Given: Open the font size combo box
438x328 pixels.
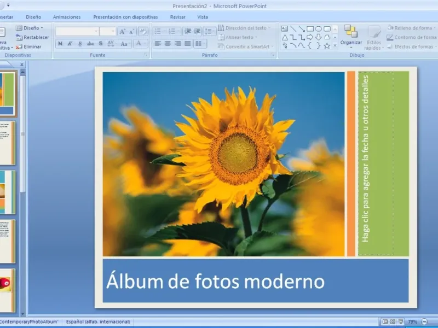Looking at the screenshot, I should (107, 31).
